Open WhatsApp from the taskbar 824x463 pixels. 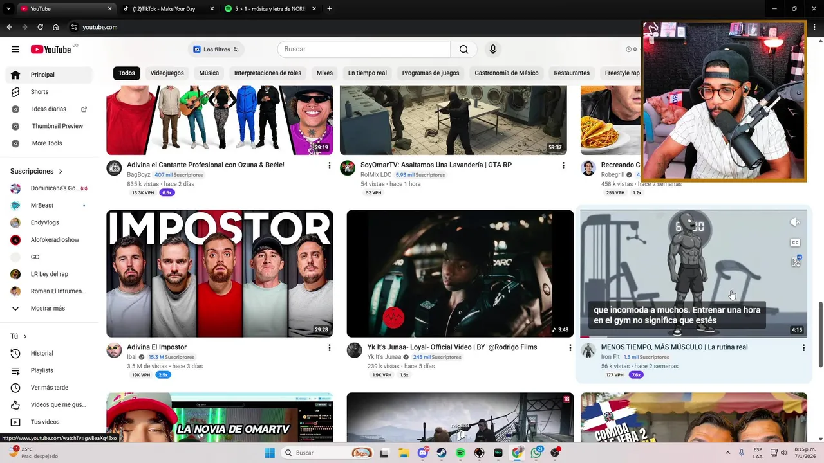(536, 453)
